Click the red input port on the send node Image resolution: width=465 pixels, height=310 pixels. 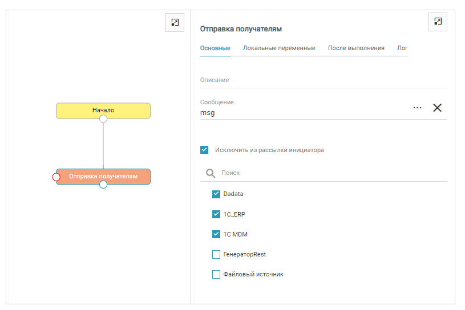[56, 177]
